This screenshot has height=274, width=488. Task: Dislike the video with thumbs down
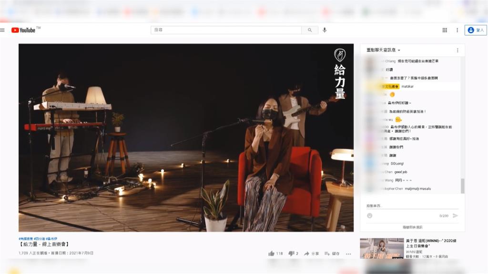tap(291, 254)
